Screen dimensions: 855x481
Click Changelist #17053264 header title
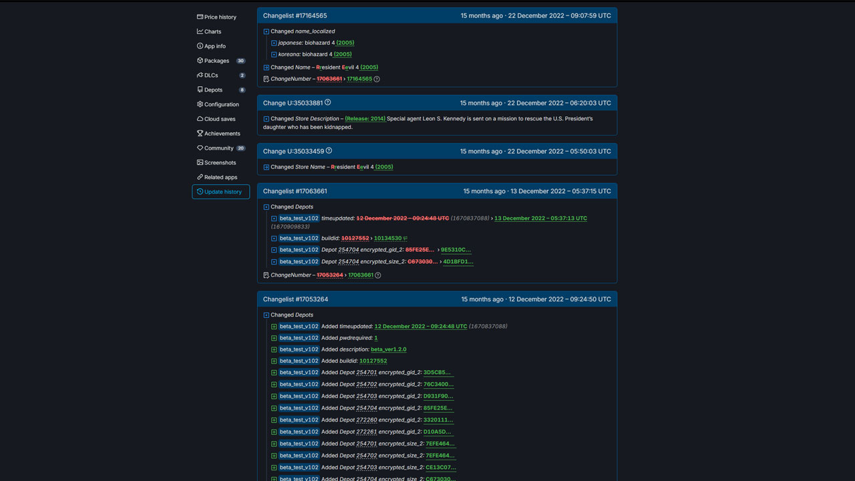pyautogui.click(x=295, y=299)
